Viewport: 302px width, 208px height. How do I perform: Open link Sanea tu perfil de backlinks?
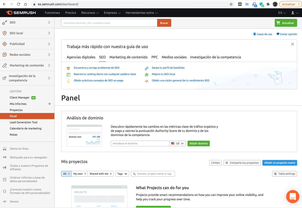click(x=168, y=68)
